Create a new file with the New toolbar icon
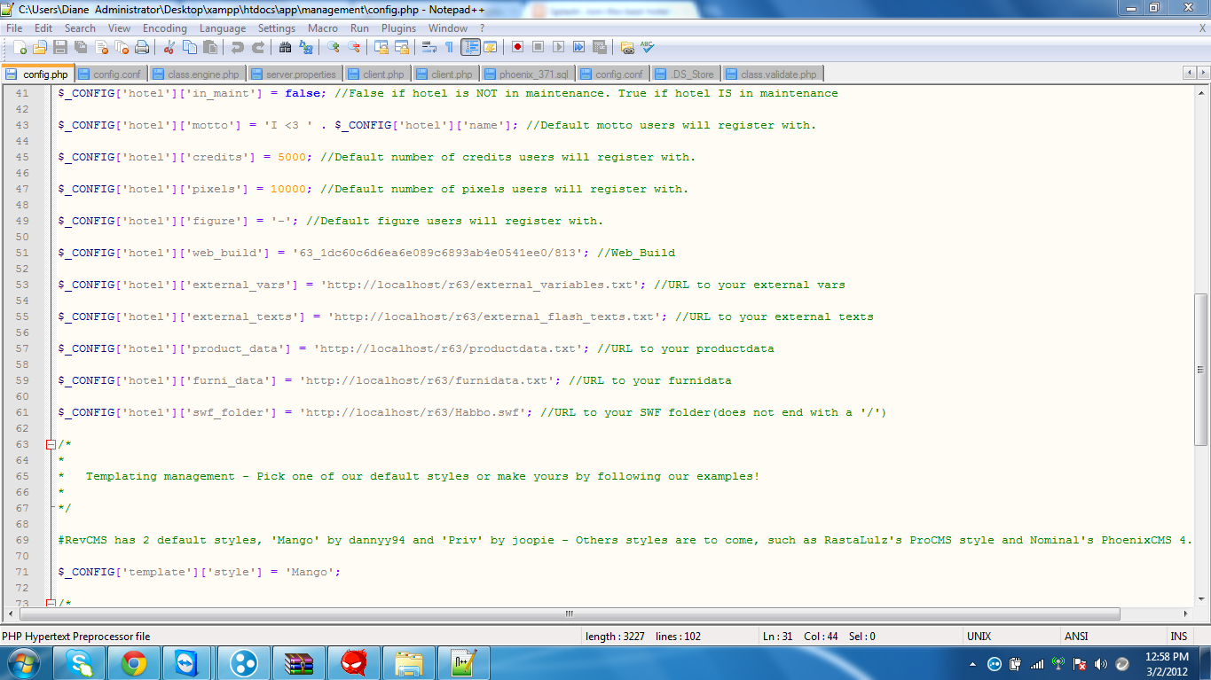The height and width of the screenshot is (680, 1211). click(x=20, y=47)
